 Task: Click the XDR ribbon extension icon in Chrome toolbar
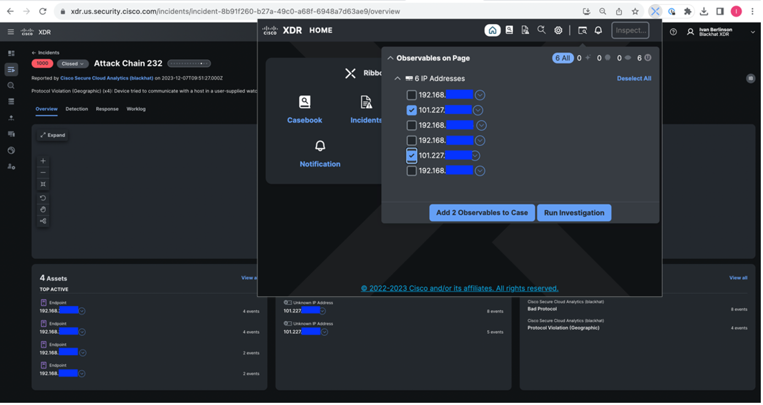point(656,11)
